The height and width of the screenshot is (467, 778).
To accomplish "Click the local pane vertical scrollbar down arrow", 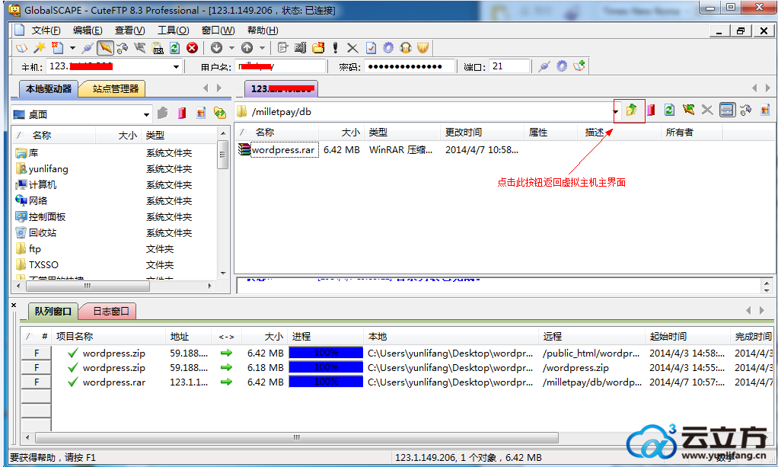I will [223, 273].
